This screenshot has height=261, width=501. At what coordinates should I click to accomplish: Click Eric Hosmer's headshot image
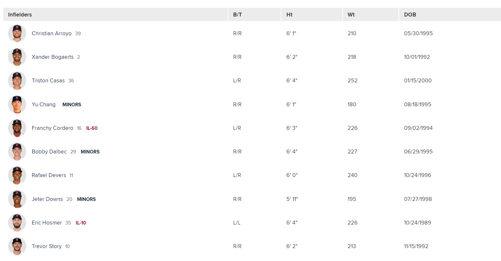(17, 223)
